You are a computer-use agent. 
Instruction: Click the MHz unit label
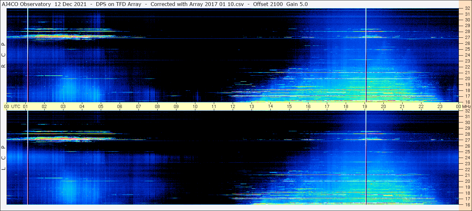pos(466,106)
